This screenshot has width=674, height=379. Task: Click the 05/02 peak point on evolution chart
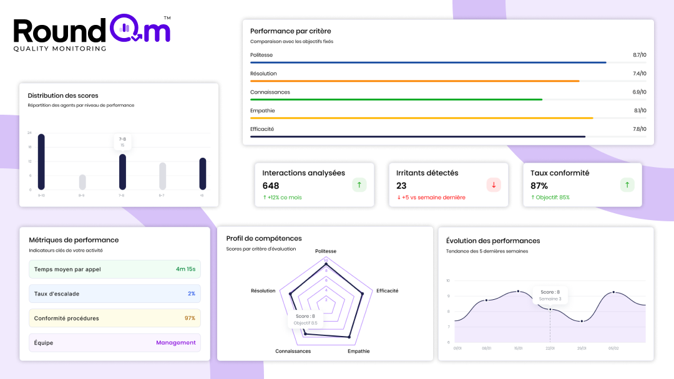pyautogui.click(x=614, y=292)
